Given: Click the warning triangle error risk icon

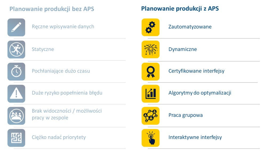Looking at the screenshot, I should [16, 93].
